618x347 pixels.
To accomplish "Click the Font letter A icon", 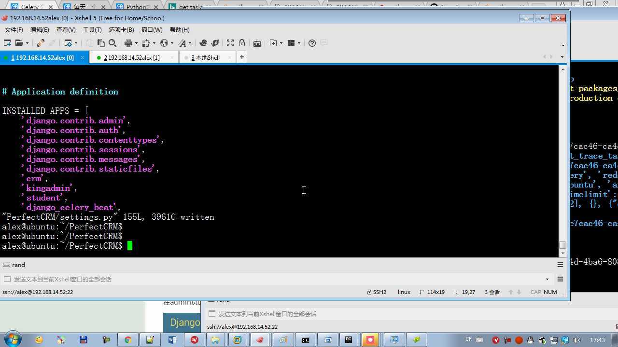I will click(x=182, y=43).
